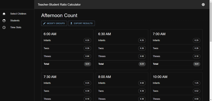This screenshot has height=101, width=212.
Task: Click Total 0.61 chip in 7:00 AM card
Action: coord(197,64)
